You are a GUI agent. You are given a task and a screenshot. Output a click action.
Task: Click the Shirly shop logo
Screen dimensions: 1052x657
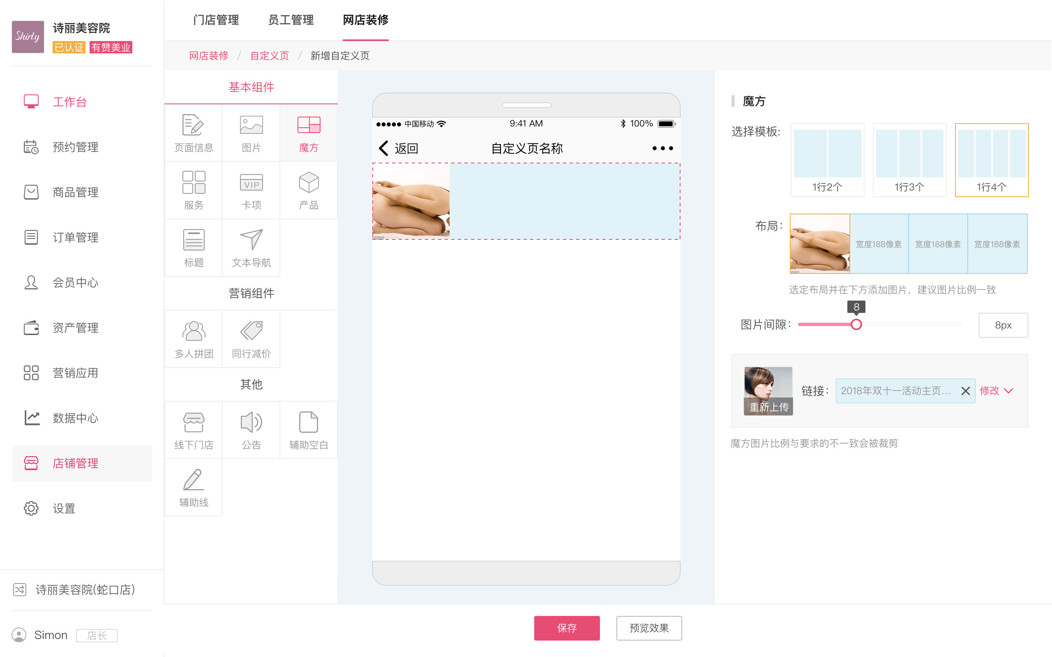pyautogui.click(x=28, y=37)
